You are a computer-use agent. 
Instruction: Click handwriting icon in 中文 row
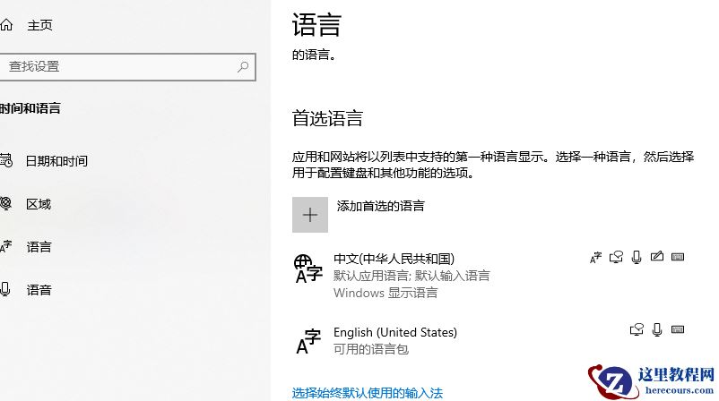coord(657,256)
